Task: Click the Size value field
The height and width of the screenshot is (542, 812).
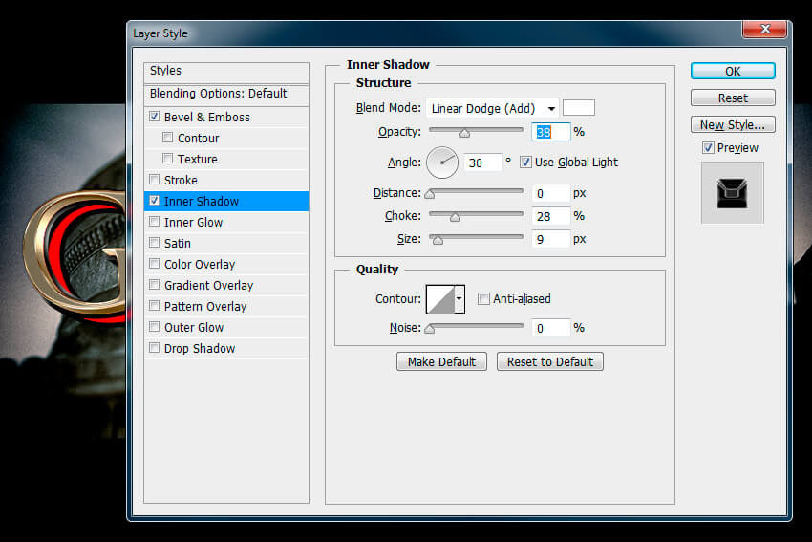Action: click(550, 239)
